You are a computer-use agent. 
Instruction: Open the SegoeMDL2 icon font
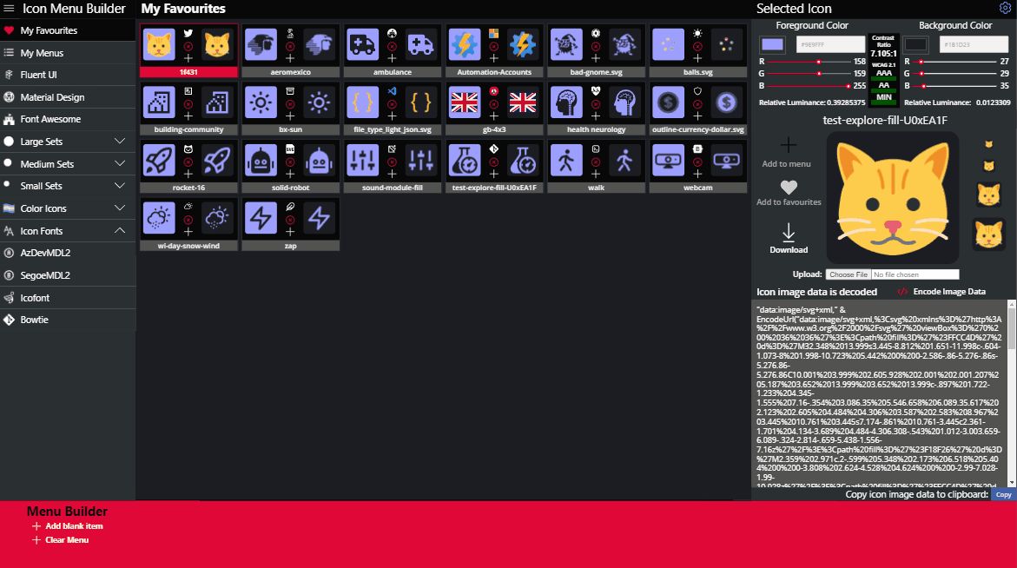tap(68, 275)
